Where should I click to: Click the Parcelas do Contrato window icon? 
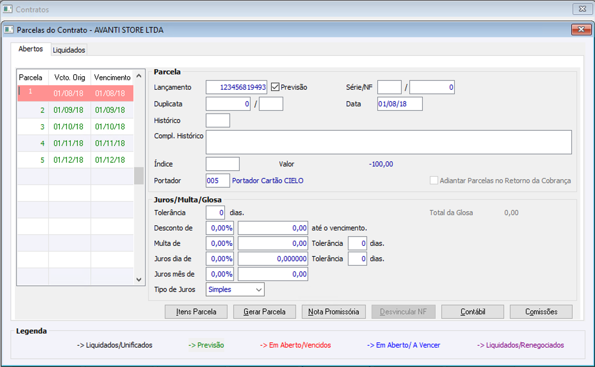click(x=9, y=30)
